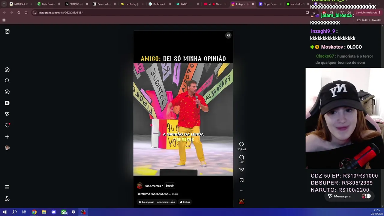The image size is (384, 216).
Task: Open the Todos os favoritos folder
Action: (369, 20)
